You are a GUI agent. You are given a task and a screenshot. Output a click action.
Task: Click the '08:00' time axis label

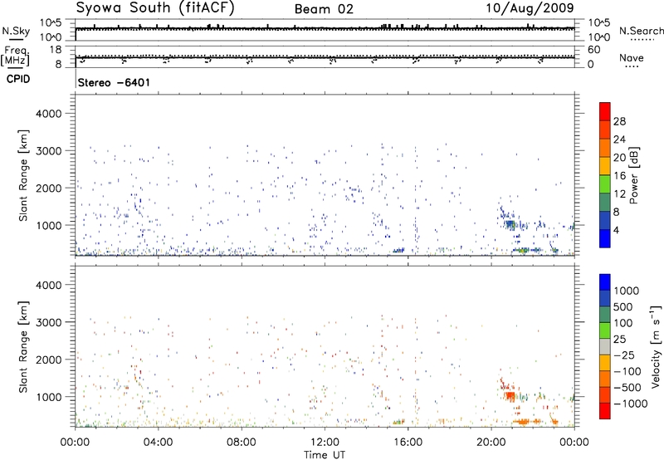click(242, 443)
